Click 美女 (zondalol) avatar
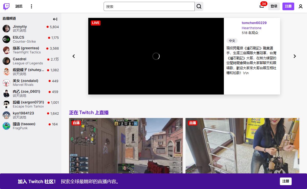Screen dimensions: 307x189 coord(6,83)
